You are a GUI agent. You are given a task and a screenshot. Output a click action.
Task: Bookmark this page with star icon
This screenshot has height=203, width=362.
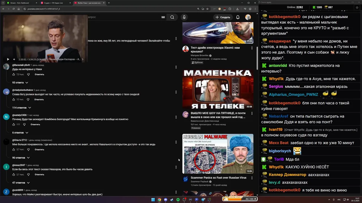coord(207,9)
